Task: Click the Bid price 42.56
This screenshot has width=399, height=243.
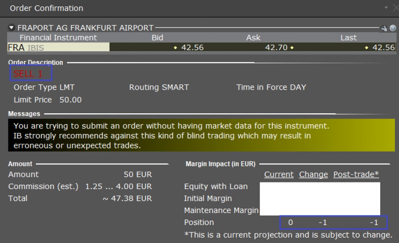Action: (x=192, y=47)
